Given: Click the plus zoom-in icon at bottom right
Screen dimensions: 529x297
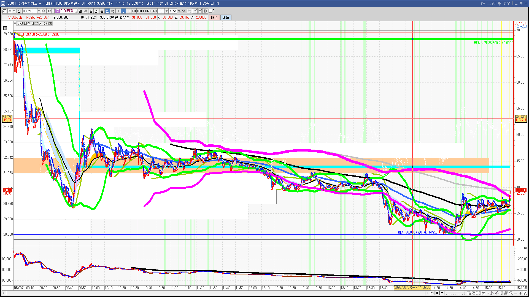Looking at the screenshot, I should [x=520, y=293].
